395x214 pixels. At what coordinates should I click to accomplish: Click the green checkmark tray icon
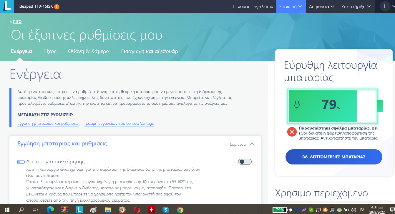(311, 210)
